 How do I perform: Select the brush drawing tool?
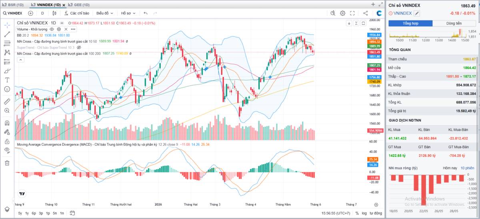pos(7,71)
